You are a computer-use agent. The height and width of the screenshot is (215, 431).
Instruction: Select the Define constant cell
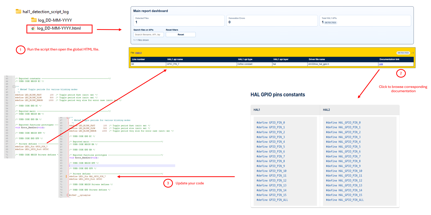pos(254,64)
